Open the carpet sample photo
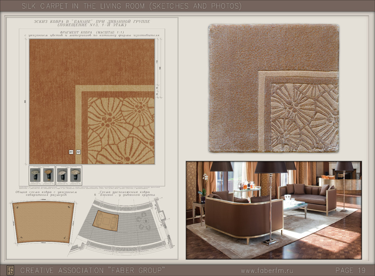This screenshot has height=276, width=375. [273, 88]
